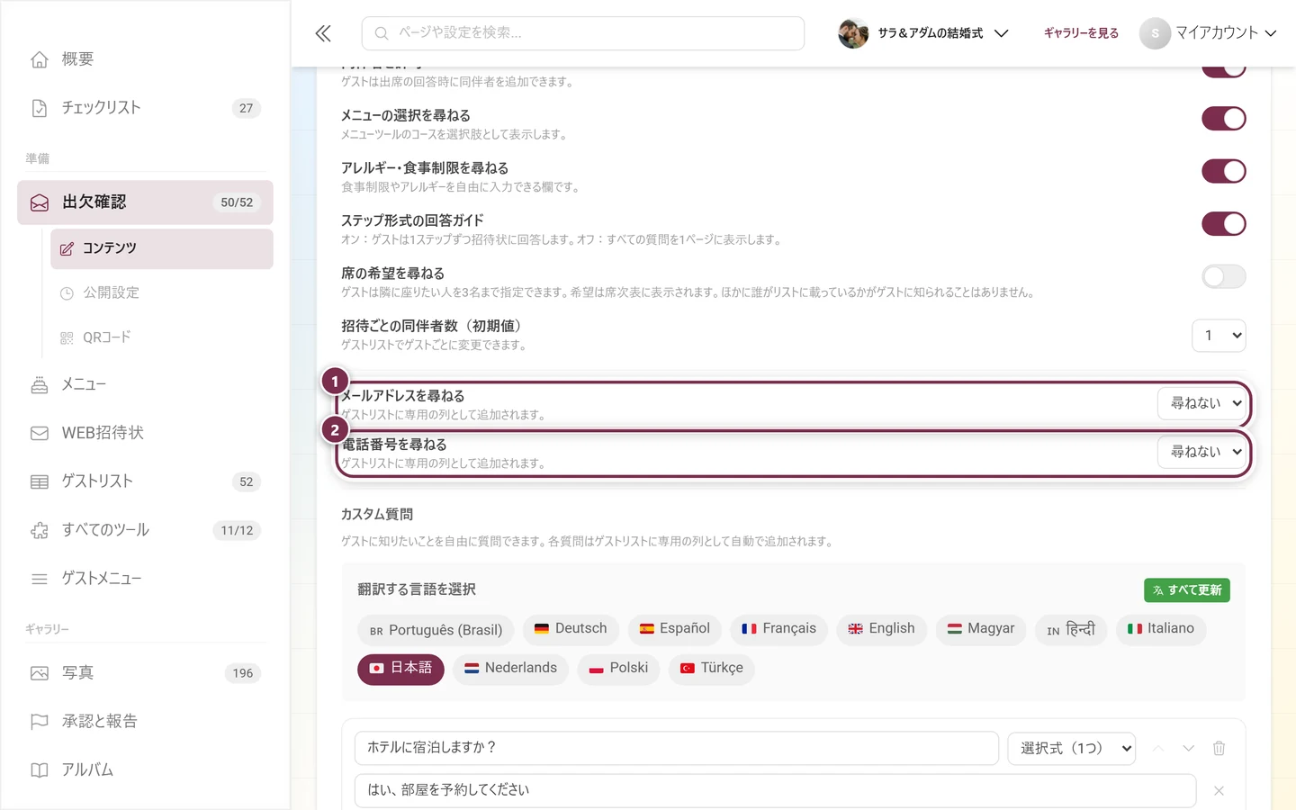The width and height of the screenshot is (1296, 810).
Task: Click the チェックリスト document icon
Action: [40, 108]
